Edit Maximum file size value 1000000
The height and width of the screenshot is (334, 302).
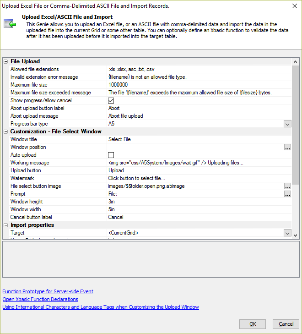coord(200,85)
